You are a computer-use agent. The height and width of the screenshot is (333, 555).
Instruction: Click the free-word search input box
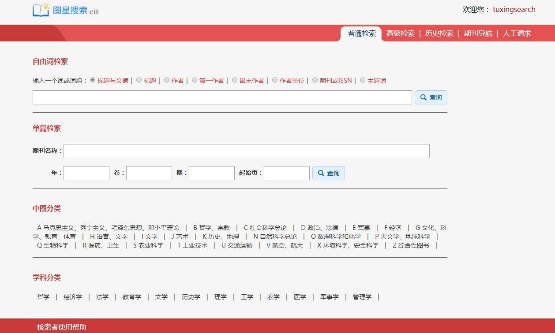[x=222, y=97]
